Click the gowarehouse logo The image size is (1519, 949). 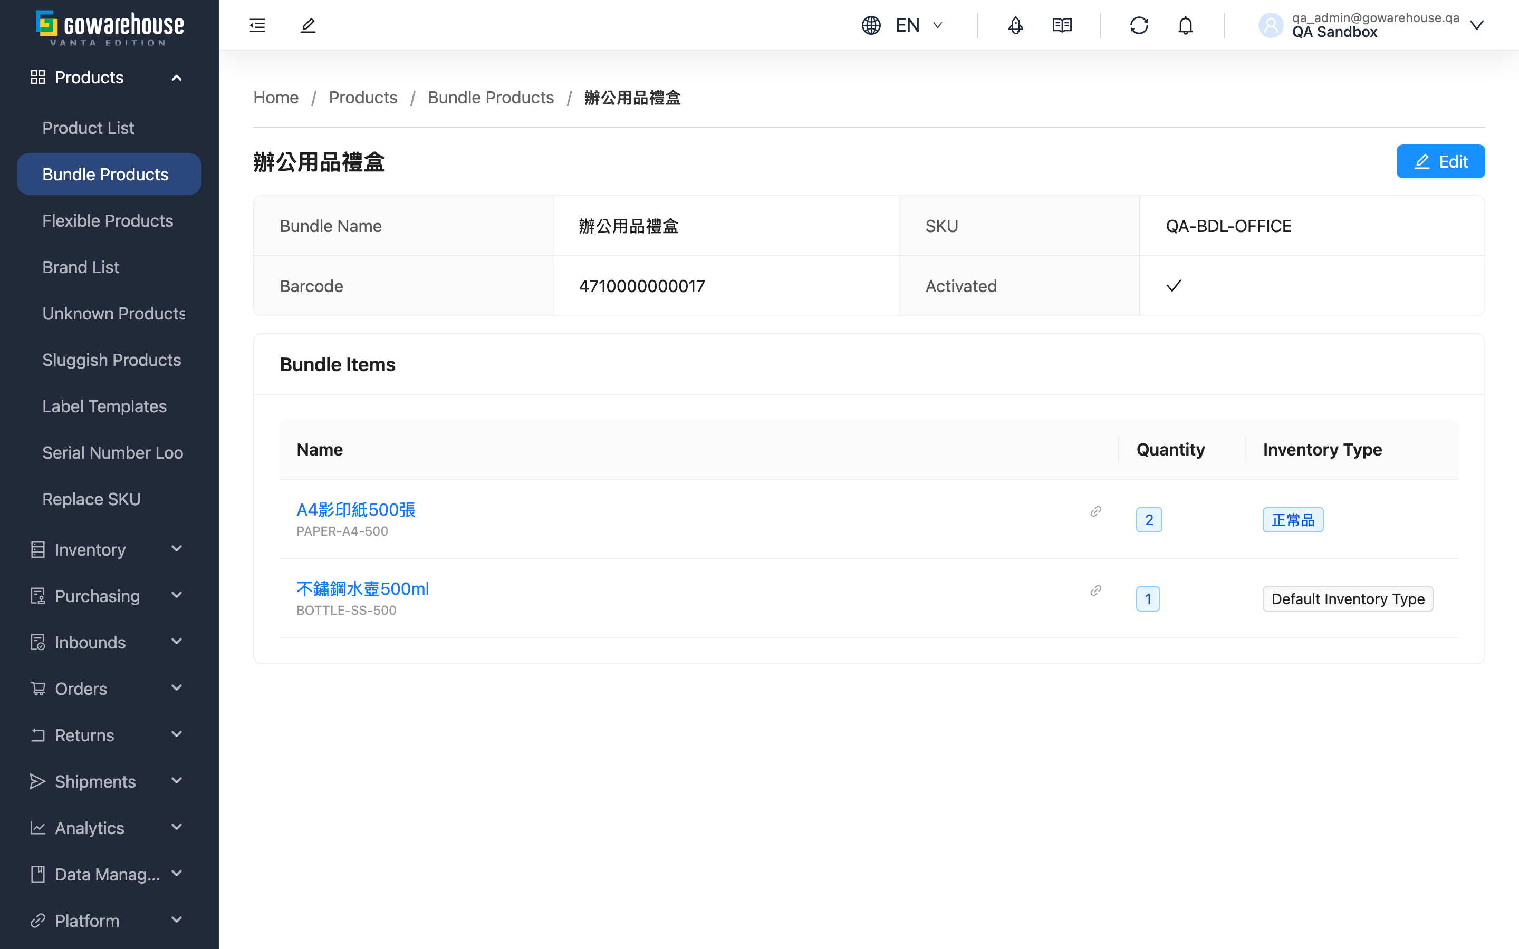pos(110,27)
